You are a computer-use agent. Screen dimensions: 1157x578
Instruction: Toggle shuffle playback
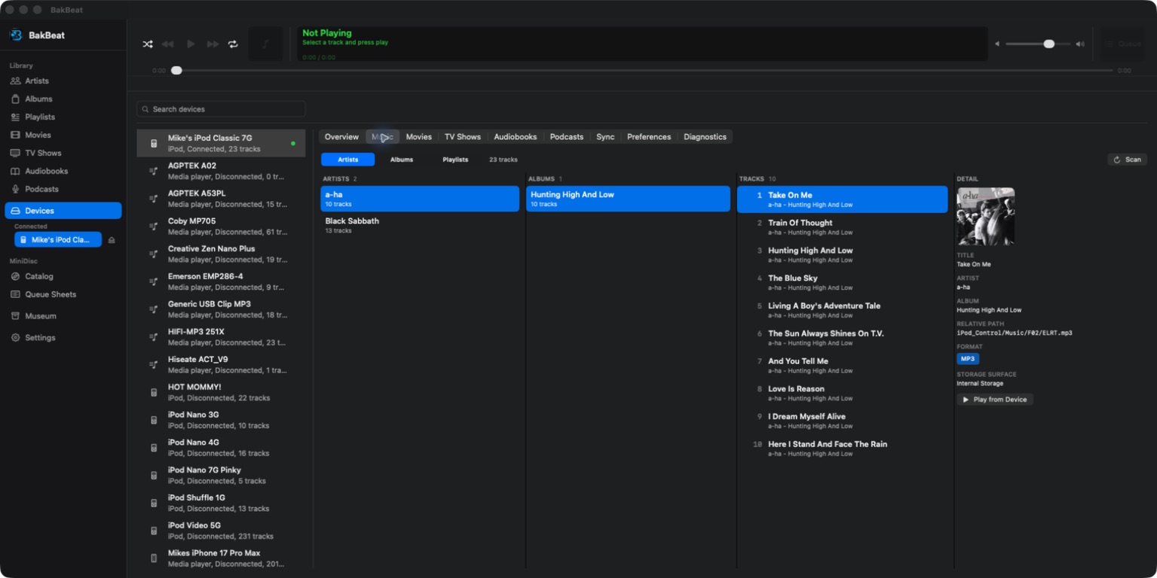click(148, 44)
